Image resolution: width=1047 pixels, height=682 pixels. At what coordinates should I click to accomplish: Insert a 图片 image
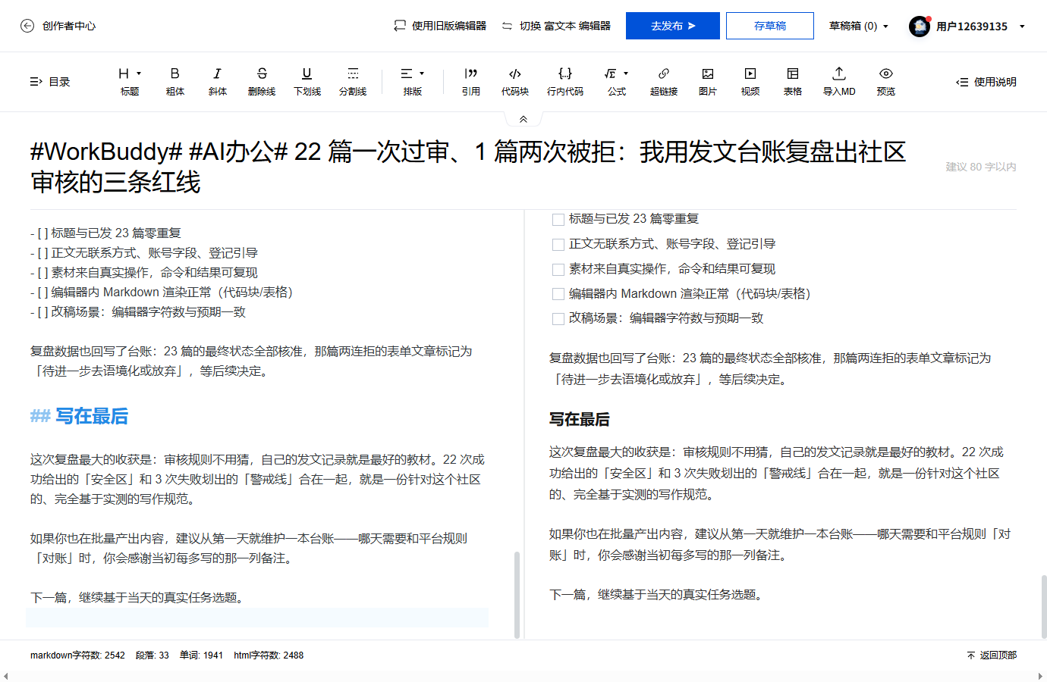tap(708, 82)
